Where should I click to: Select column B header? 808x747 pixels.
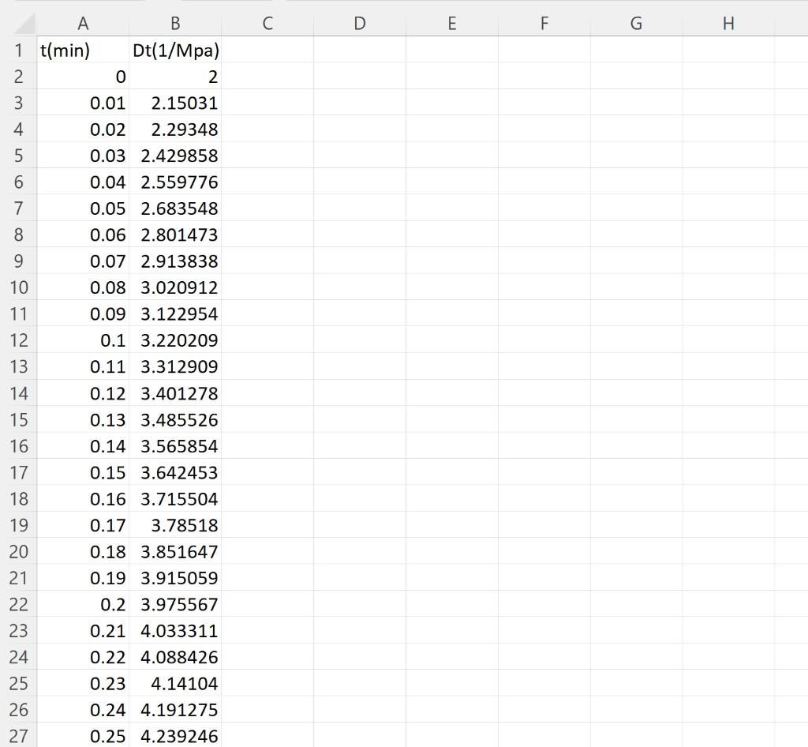pos(175,24)
